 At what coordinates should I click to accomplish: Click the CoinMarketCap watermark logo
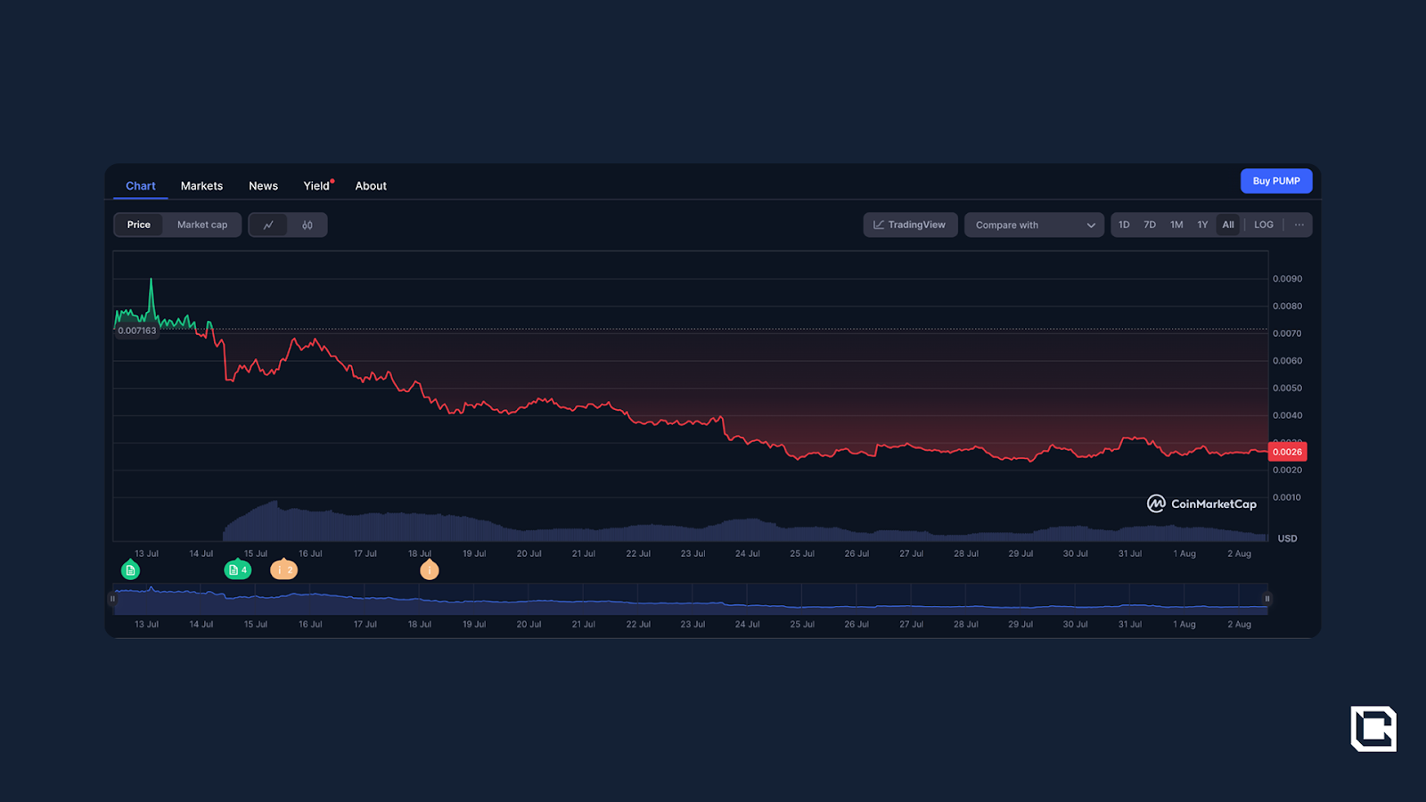tap(1201, 504)
